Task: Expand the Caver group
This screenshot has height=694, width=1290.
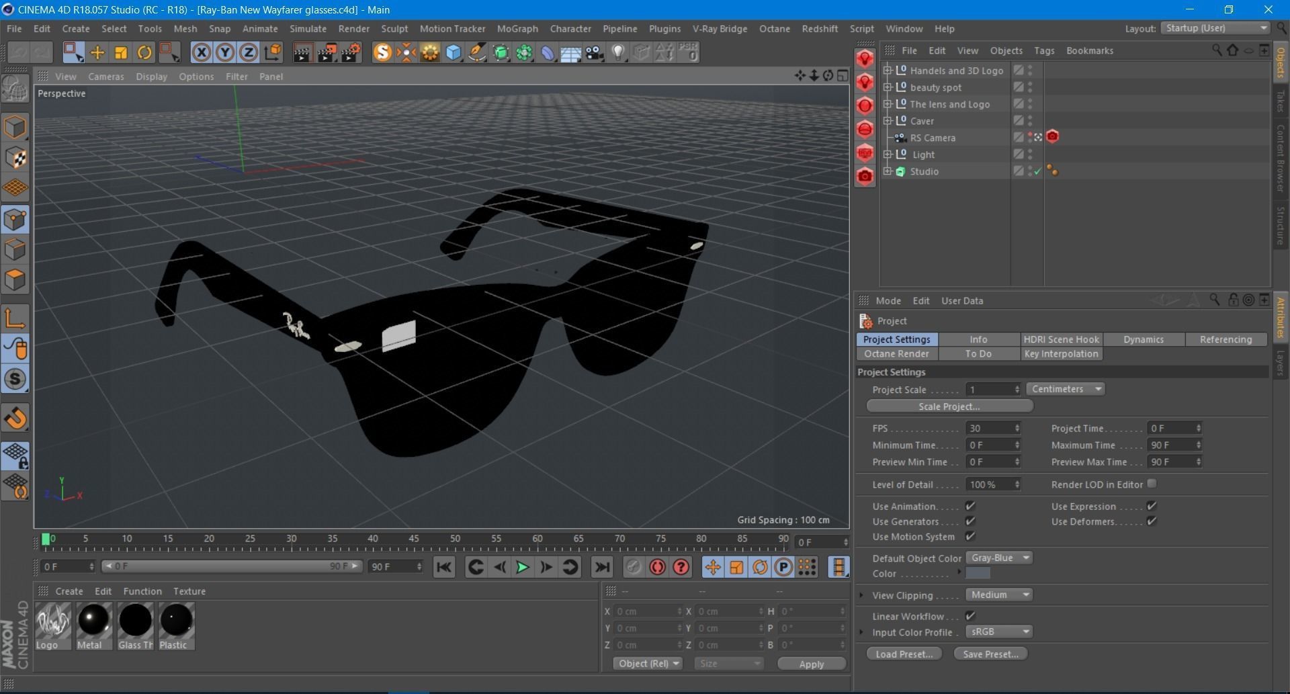Action: coord(888,120)
